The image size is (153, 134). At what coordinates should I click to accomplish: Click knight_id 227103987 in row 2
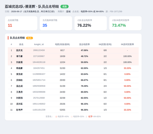pos(39,56)
